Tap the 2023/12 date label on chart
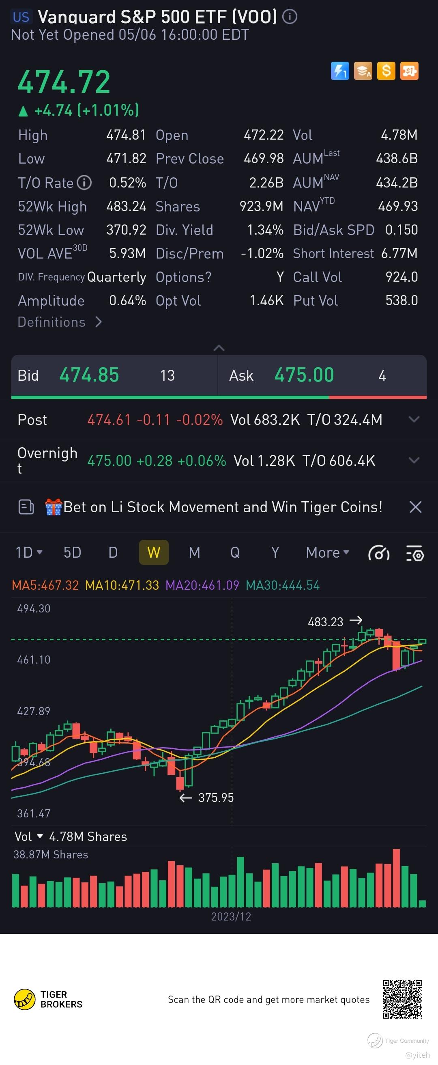The image size is (438, 1065). pyautogui.click(x=231, y=916)
